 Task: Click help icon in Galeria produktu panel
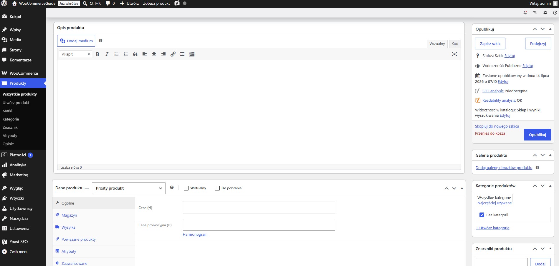coord(537,168)
